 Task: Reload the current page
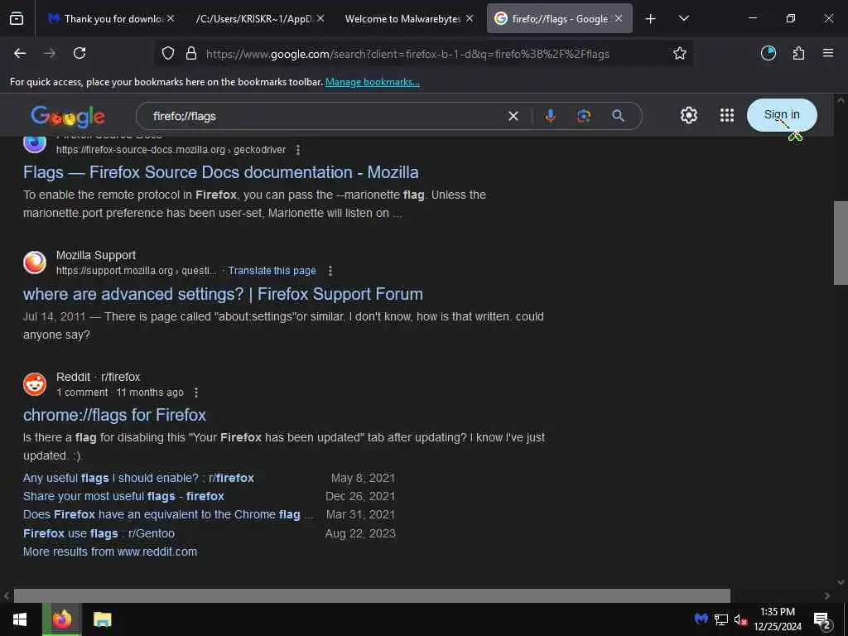point(79,53)
